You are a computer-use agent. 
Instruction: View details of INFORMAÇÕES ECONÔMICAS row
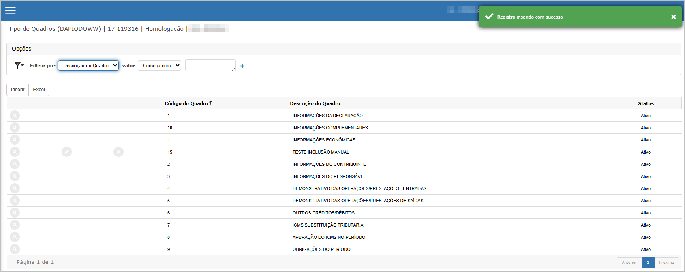[15, 140]
